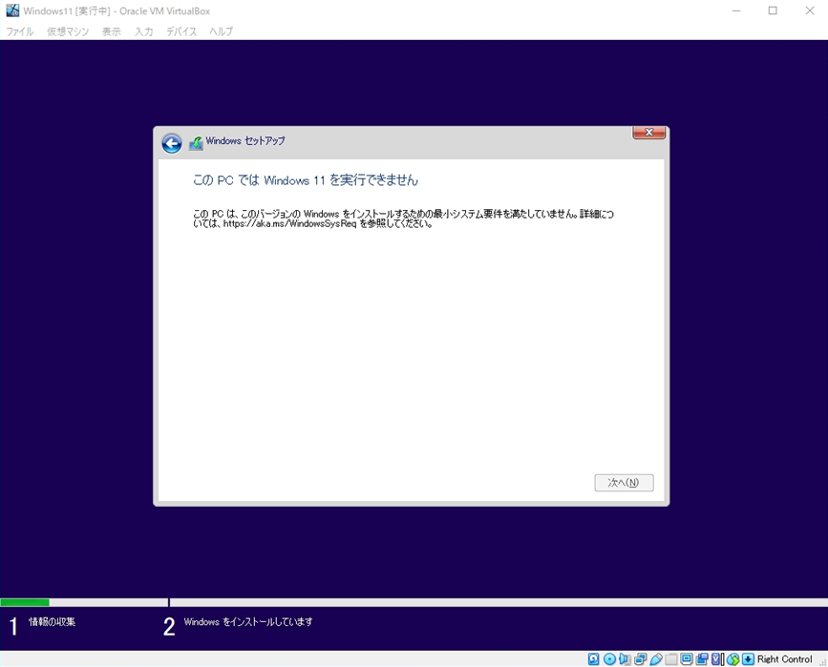Click the VirtualBox window title icon
Image resolution: width=828 pixels, height=667 pixels.
click(x=12, y=10)
